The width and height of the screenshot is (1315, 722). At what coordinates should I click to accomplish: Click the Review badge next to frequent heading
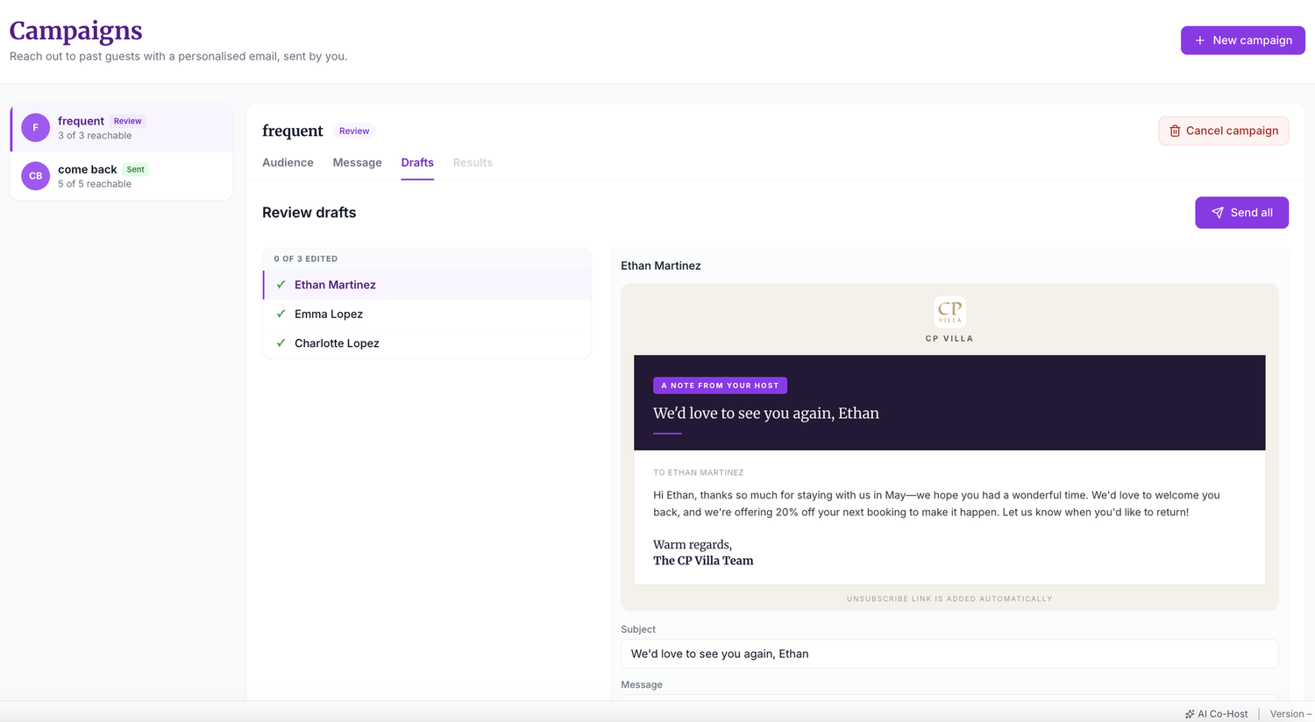pos(354,131)
